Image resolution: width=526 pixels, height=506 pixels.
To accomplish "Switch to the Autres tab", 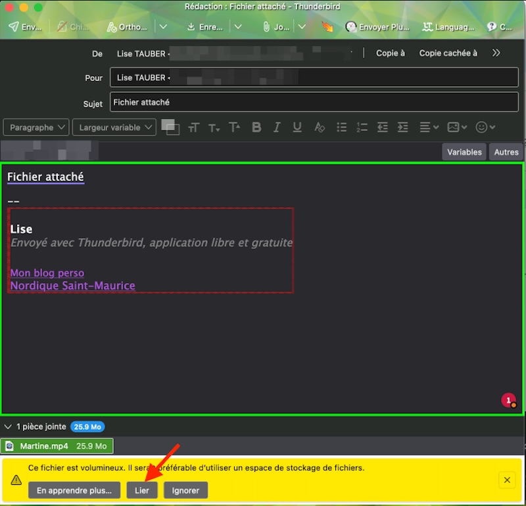I will coord(506,152).
